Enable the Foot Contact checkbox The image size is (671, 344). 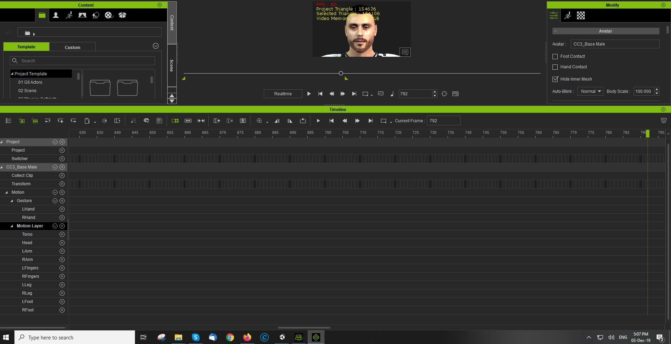[x=555, y=56]
